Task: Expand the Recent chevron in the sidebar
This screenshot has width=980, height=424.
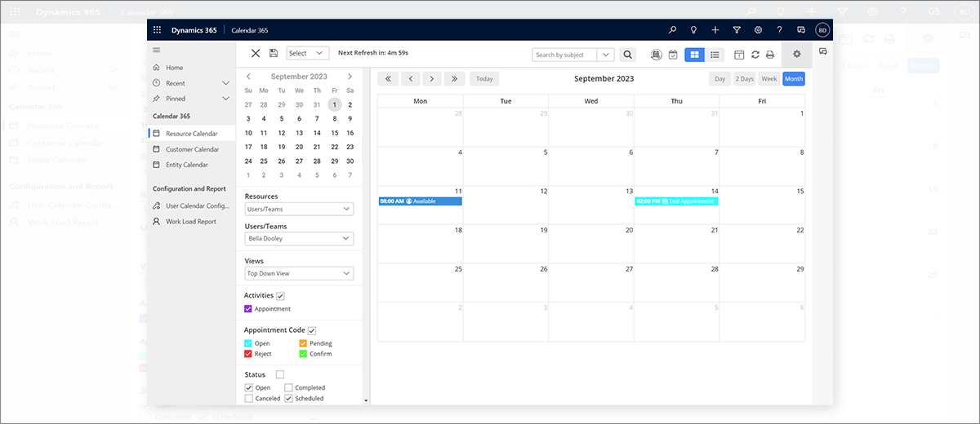Action: (226, 83)
